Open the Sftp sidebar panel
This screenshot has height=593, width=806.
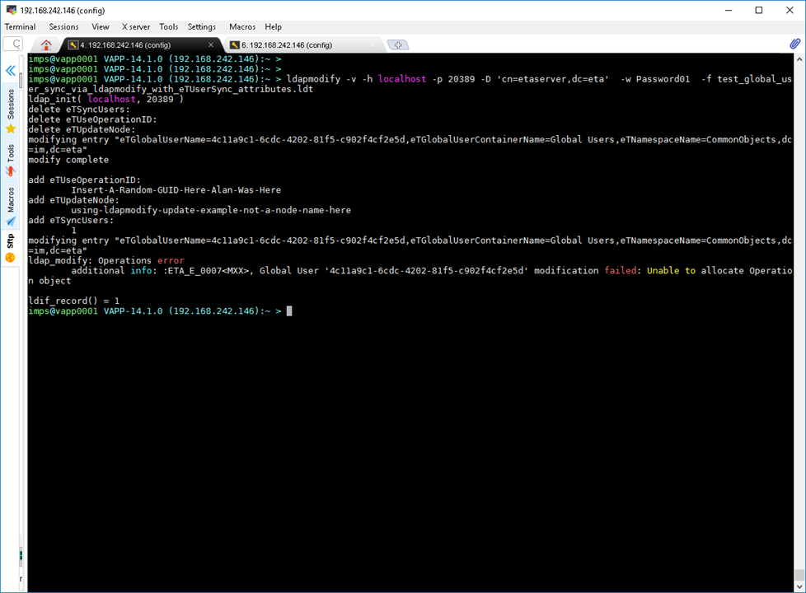pos(10,248)
